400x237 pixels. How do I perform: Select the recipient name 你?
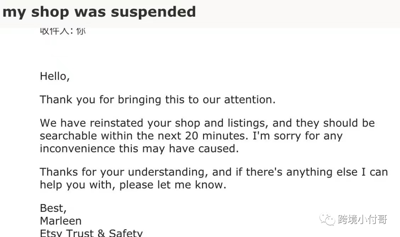[81, 31]
